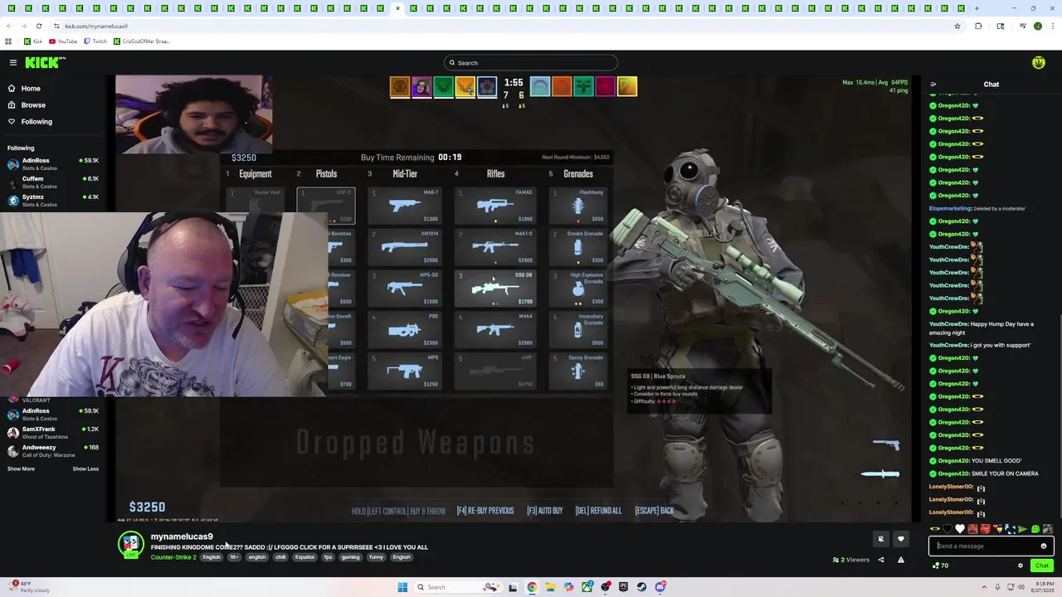Open the mynamelucas9 channel name
This screenshot has width=1062, height=597.
pos(182,536)
